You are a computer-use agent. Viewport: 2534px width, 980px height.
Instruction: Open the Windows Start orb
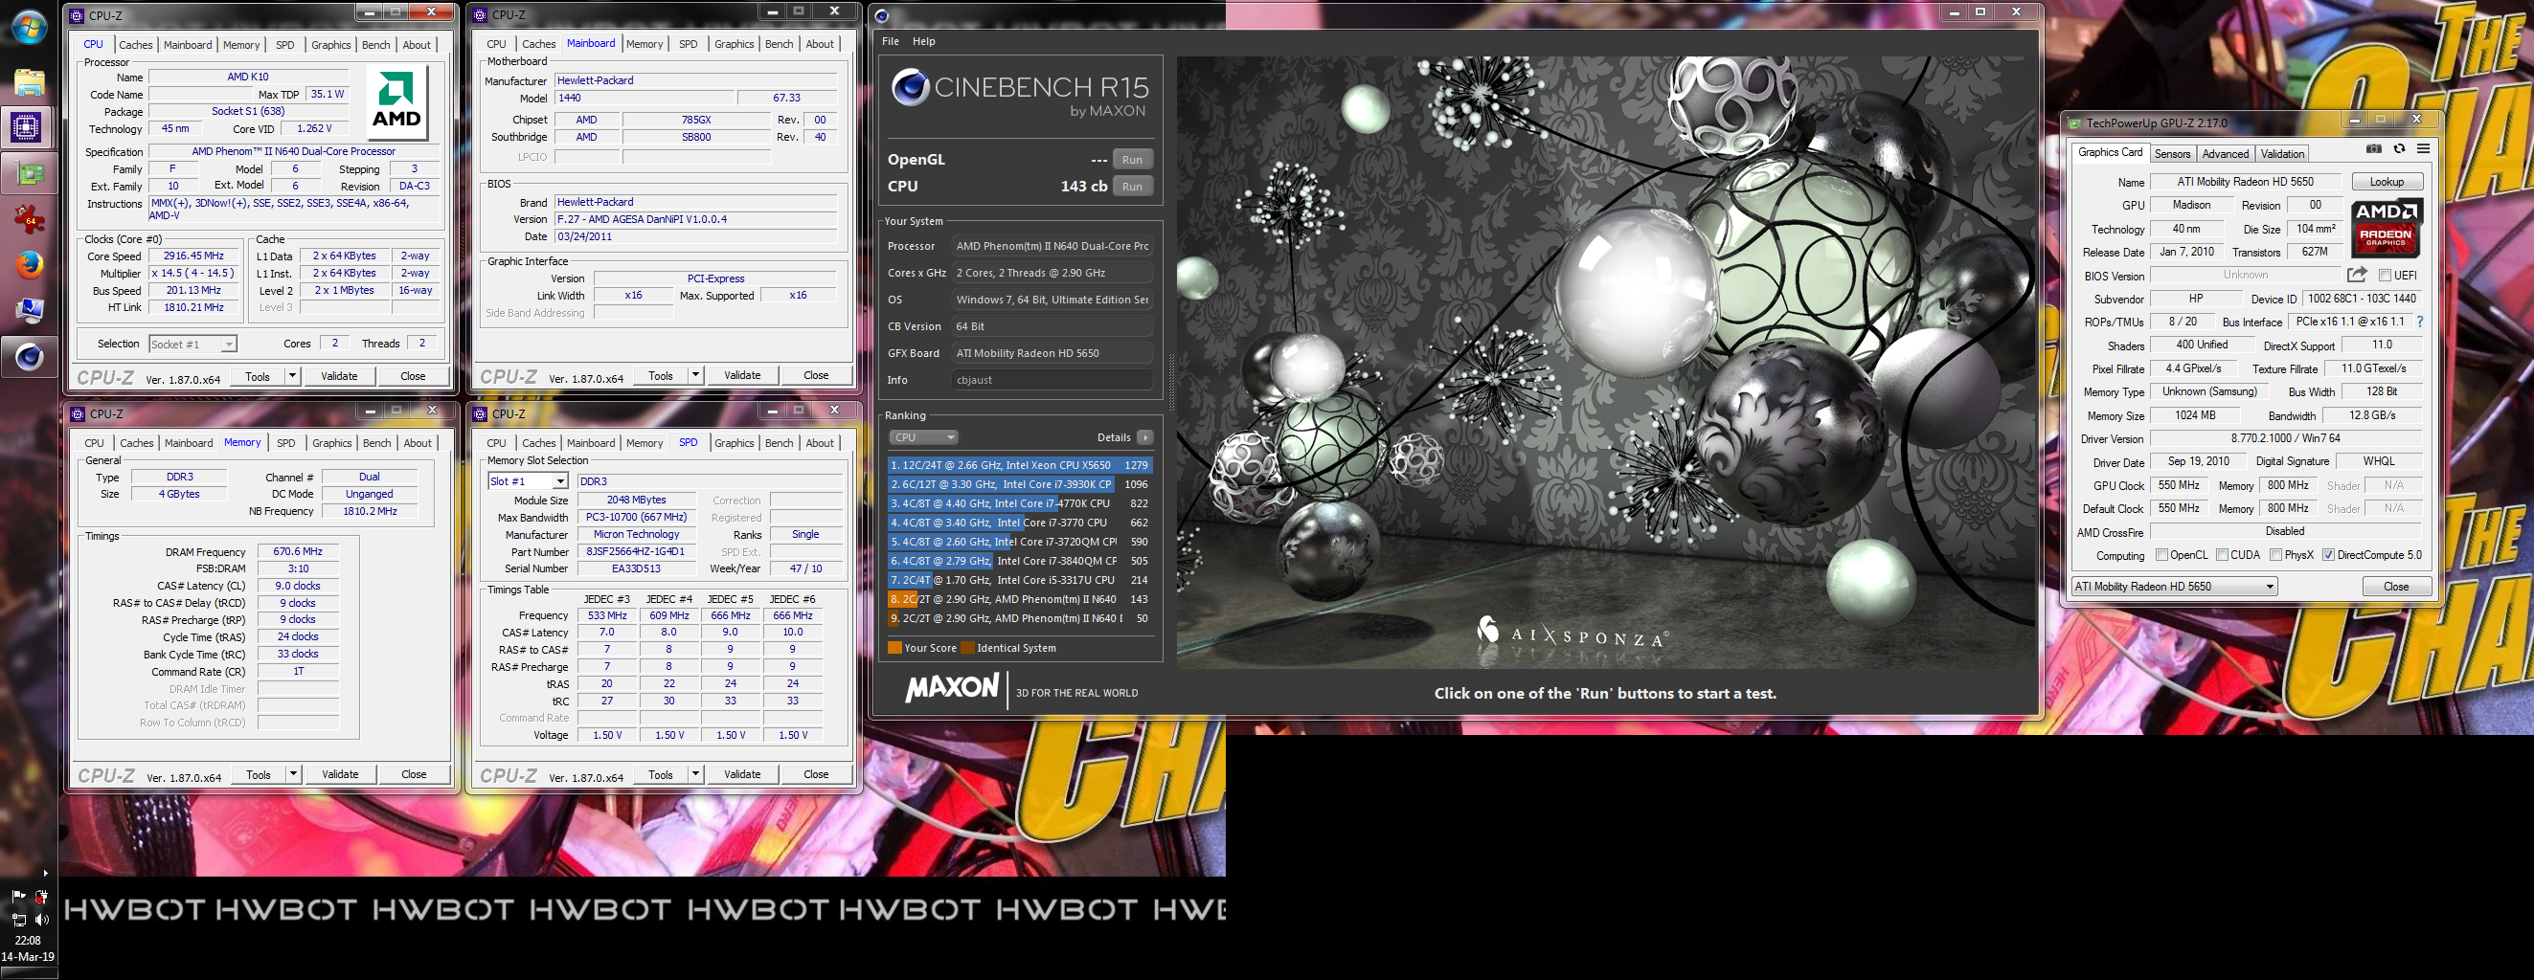[29, 27]
